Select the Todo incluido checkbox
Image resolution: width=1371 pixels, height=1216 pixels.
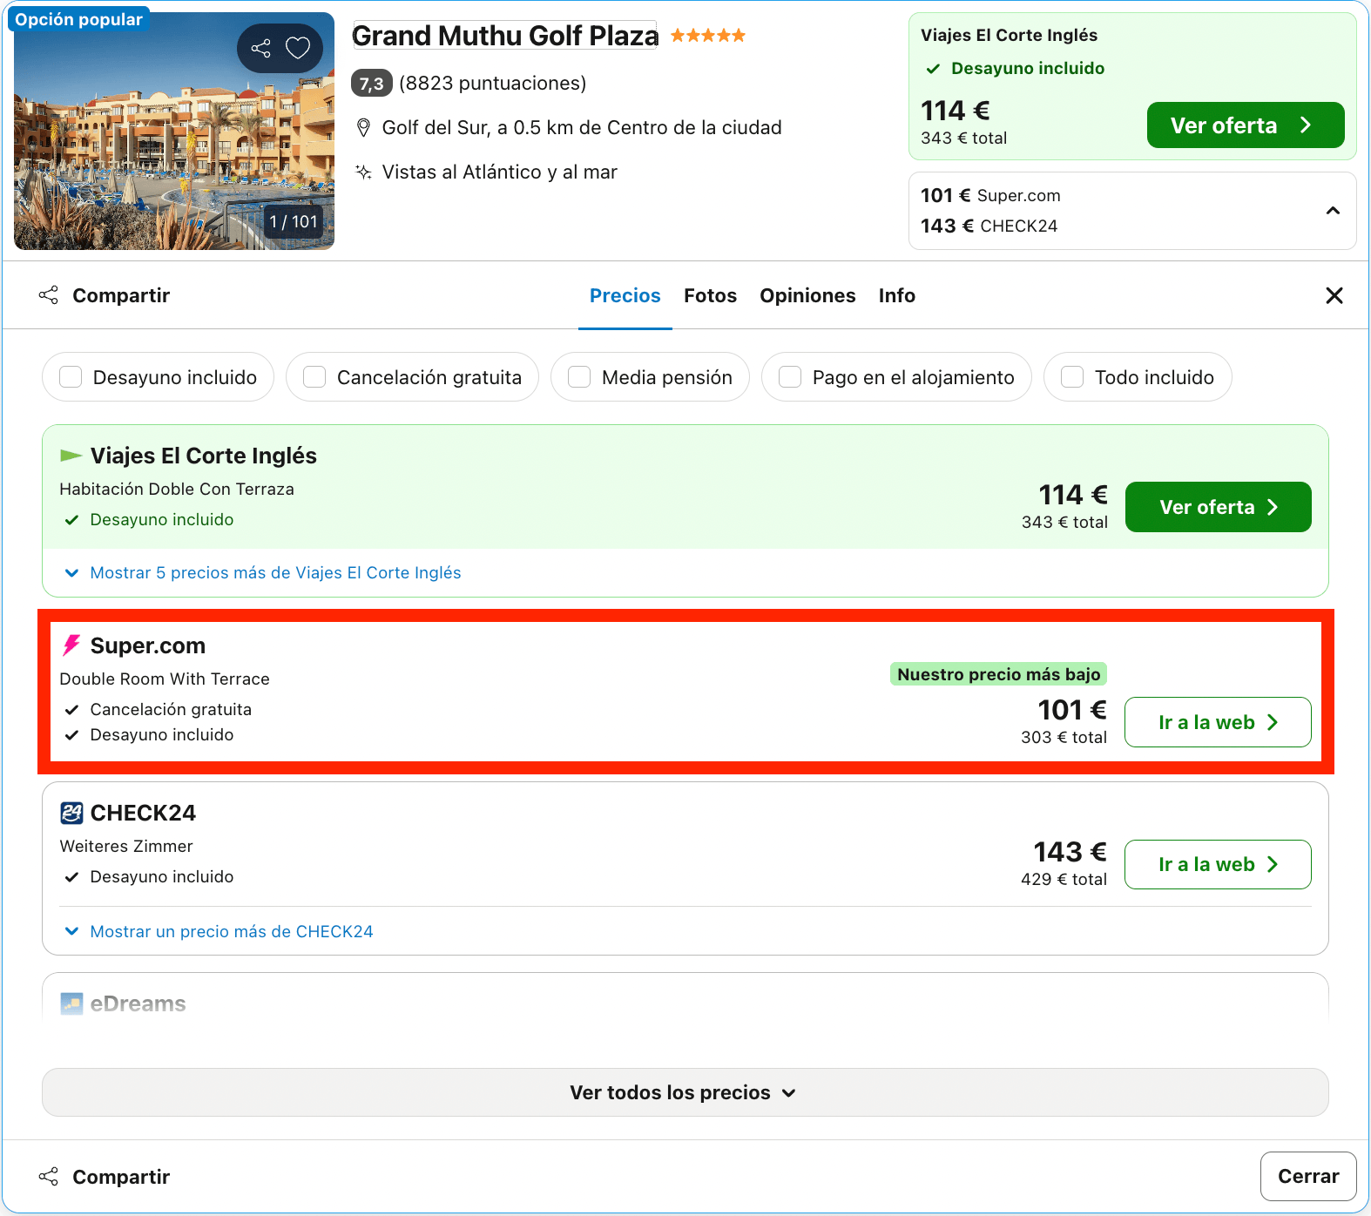(1072, 377)
